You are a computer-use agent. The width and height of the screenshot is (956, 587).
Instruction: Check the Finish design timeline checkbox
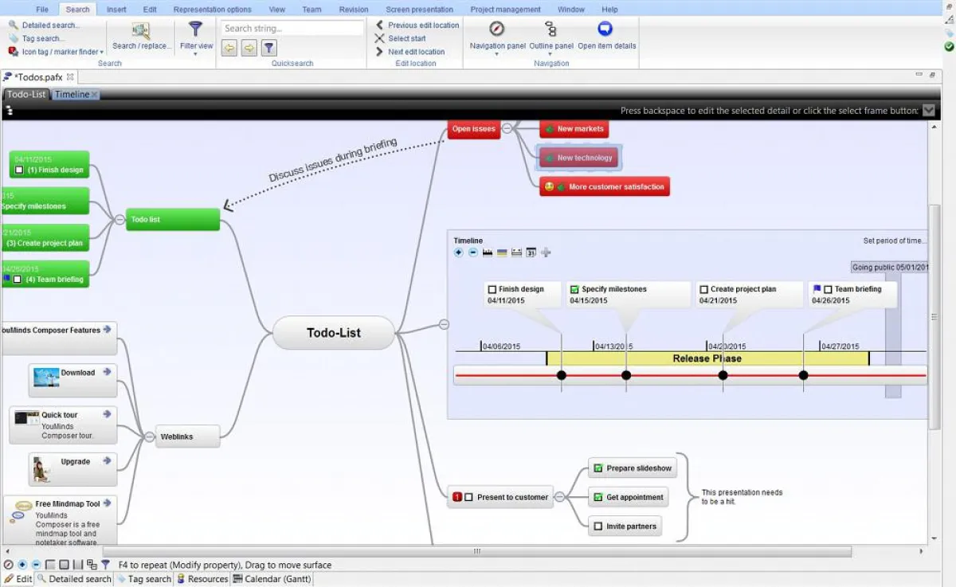click(x=492, y=289)
